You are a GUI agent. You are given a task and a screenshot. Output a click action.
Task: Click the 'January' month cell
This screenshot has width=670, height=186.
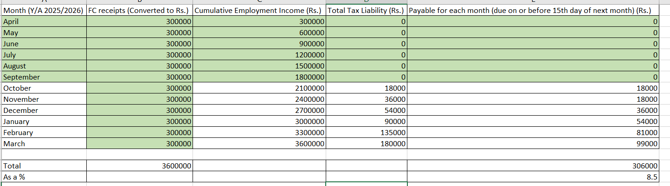tap(43, 122)
